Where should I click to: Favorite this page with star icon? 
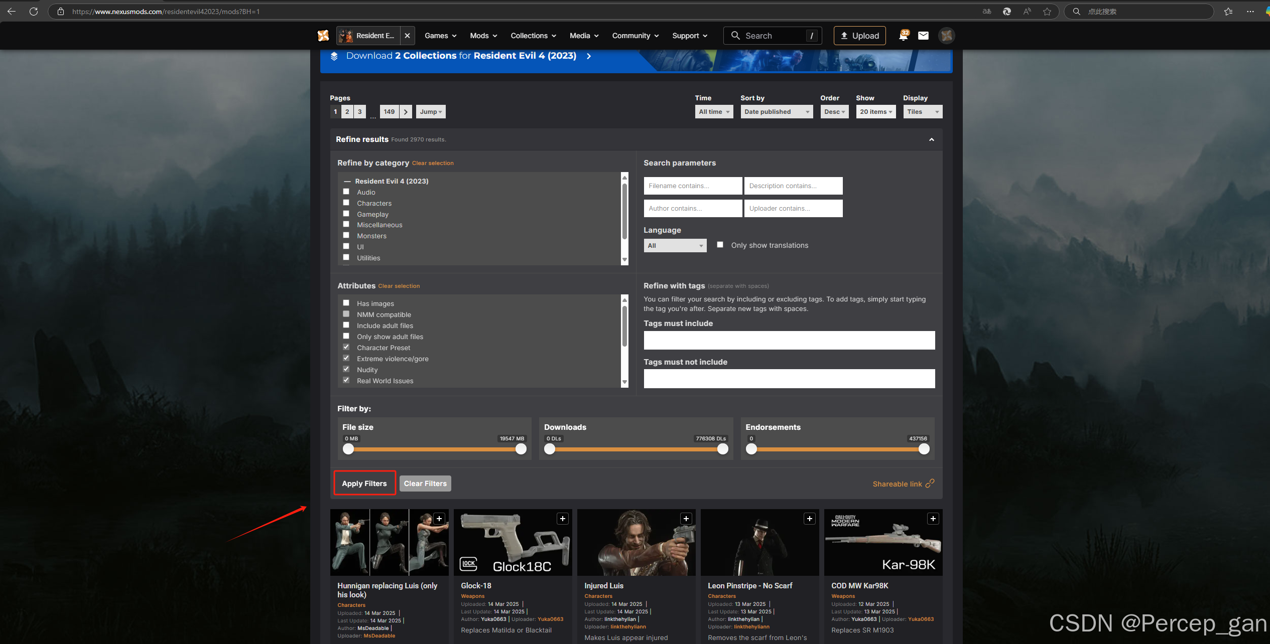coord(1047,11)
